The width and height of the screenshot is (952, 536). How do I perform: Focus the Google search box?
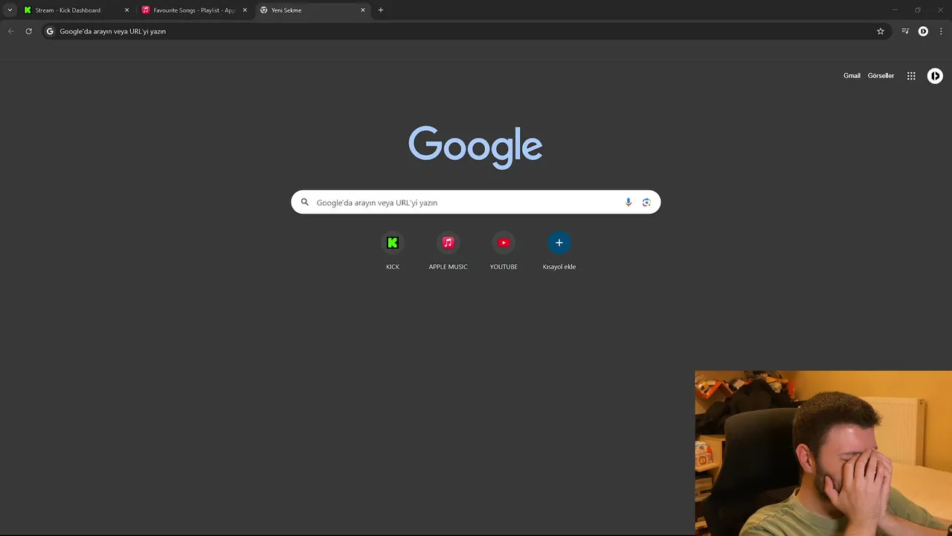coord(475,202)
